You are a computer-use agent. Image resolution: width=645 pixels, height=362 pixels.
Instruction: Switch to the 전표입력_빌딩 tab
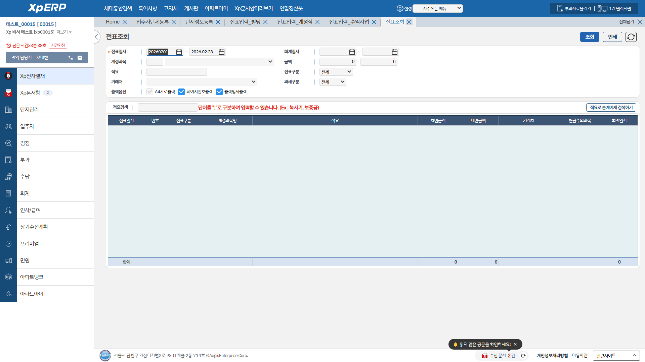pyautogui.click(x=245, y=22)
